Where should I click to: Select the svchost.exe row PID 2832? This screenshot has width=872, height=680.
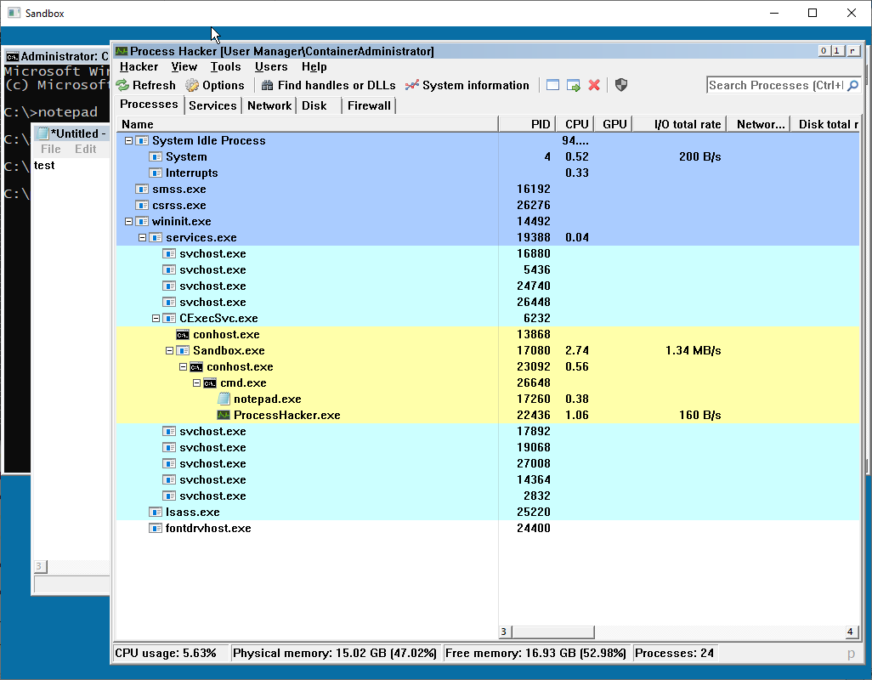488,496
